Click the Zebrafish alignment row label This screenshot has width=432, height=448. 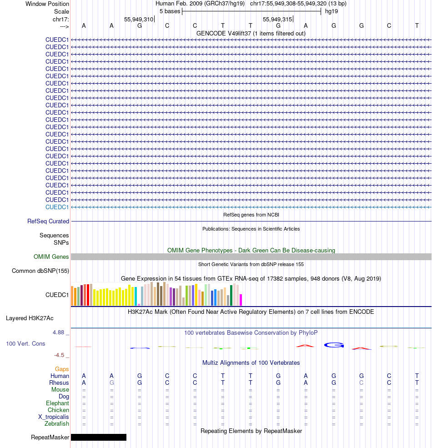pos(57,424)
